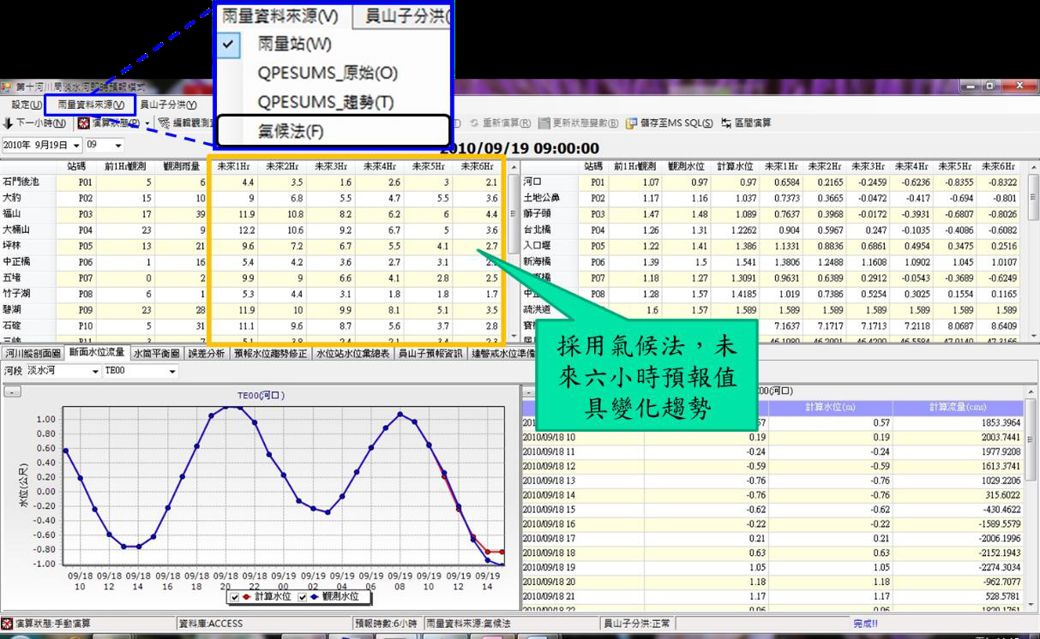Switch to the 預報水位趨勢修正 tab
This screenshot has width=1040, height=639.
pyautogui.click(x=270, y=353)
